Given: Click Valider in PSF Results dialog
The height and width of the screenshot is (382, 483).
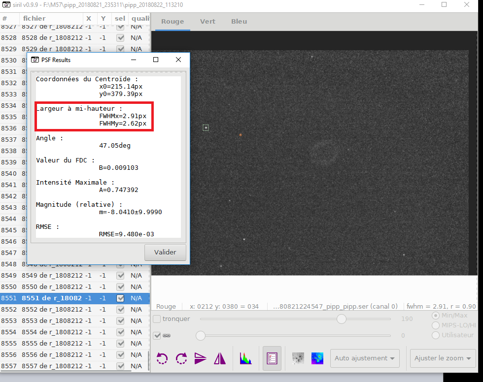Looking at the screenshot, I should (x=165, y=252).
